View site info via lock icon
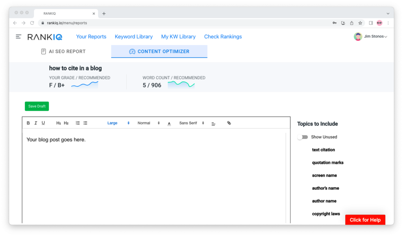Screen dimensions: 403x236 [x=43, y=23]
